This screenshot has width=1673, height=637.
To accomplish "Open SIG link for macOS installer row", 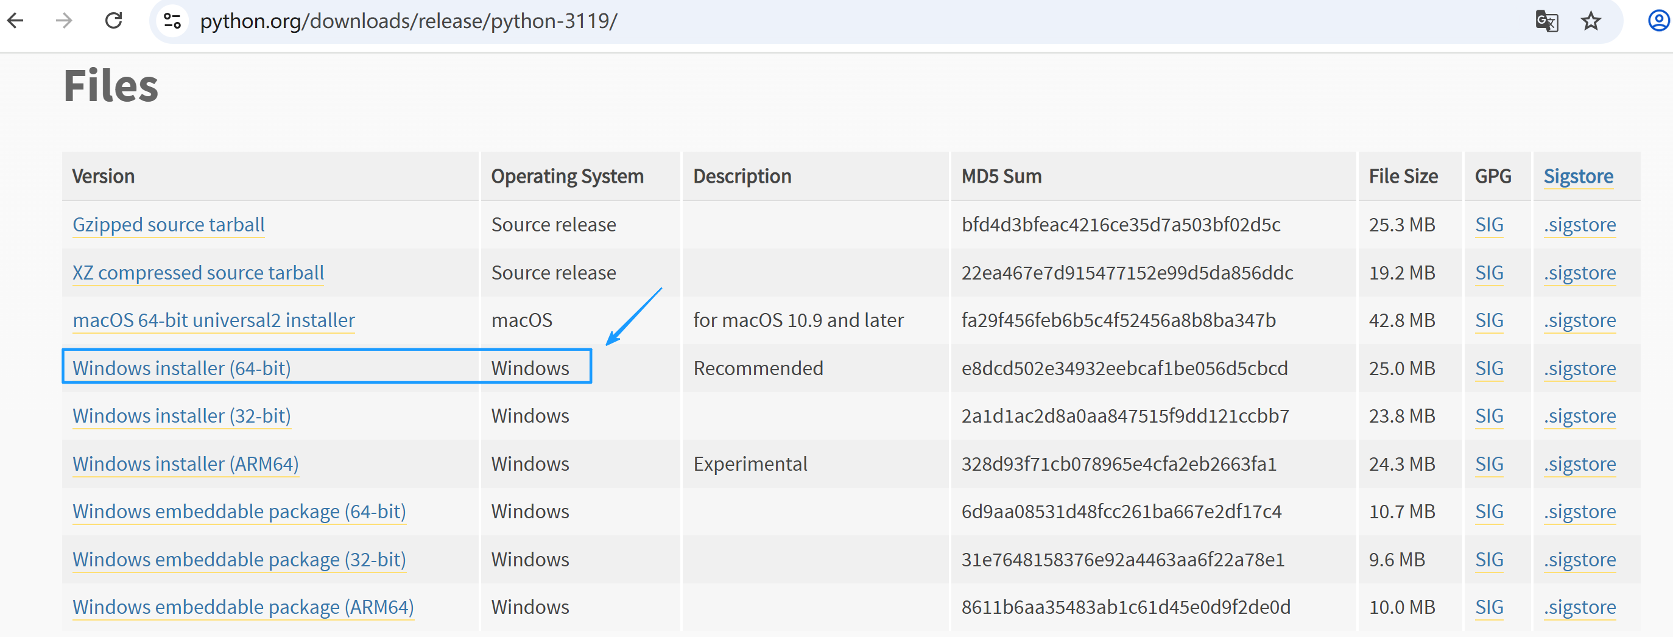I will coord(1489,320).
